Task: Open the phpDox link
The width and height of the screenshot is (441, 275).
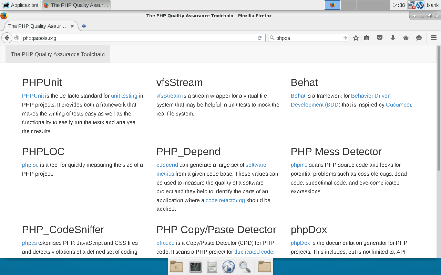Action: tap(300, 243)
